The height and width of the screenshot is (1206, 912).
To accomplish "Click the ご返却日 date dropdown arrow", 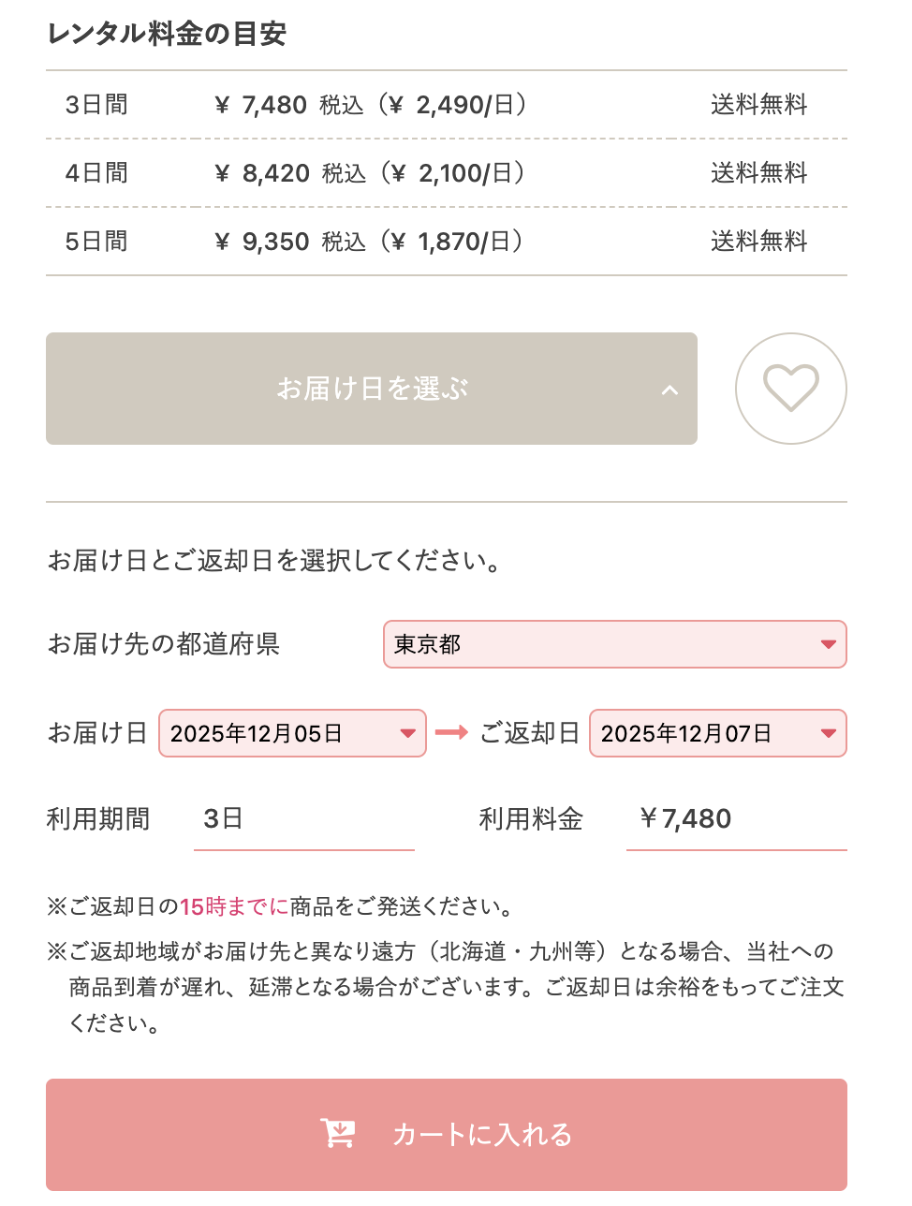I will tap(828, 733).
